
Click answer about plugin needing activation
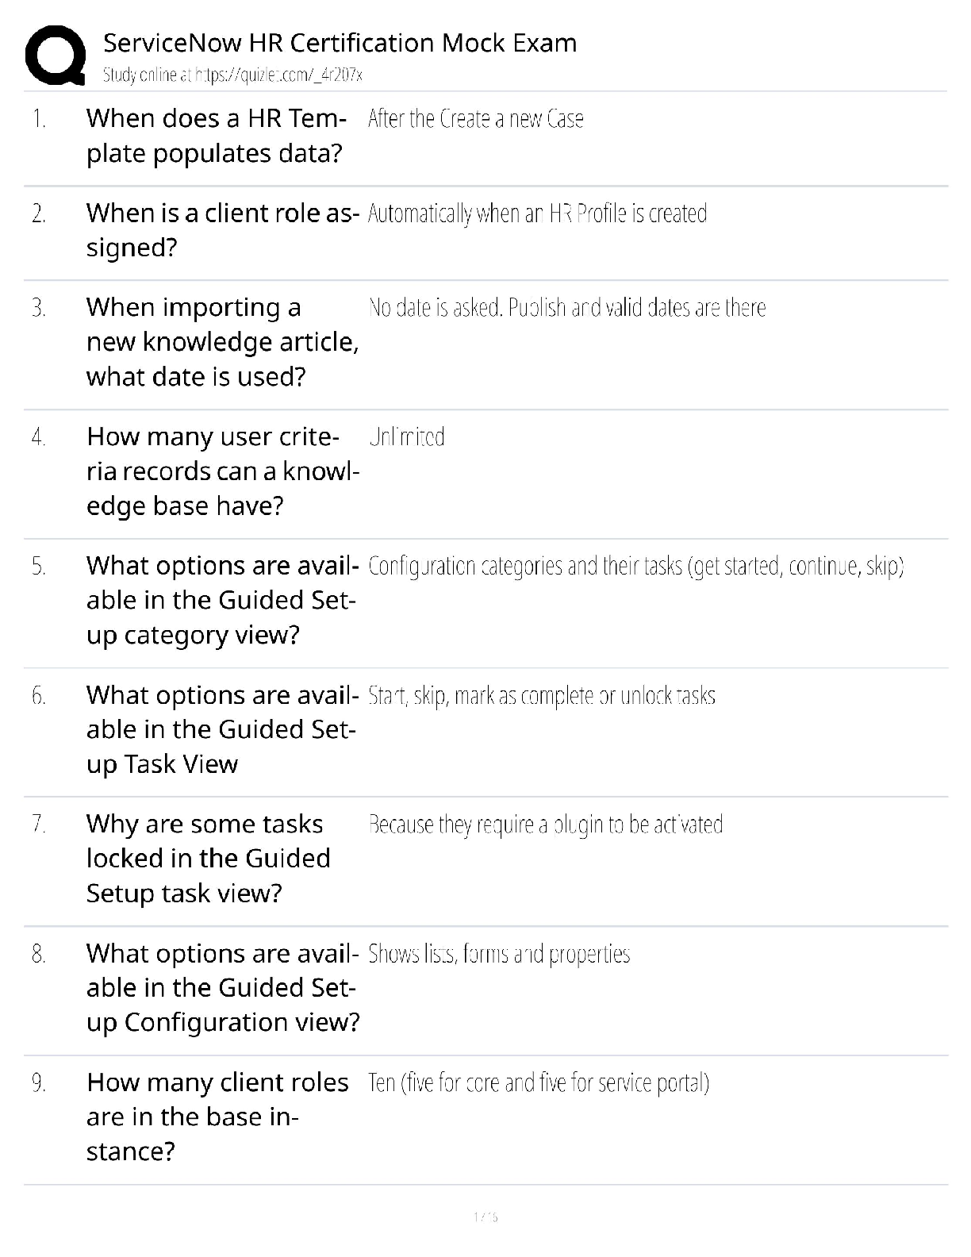546,825
